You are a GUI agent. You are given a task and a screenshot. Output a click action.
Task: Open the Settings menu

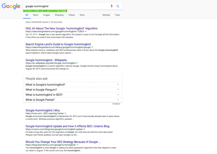[x=106, y=15]
